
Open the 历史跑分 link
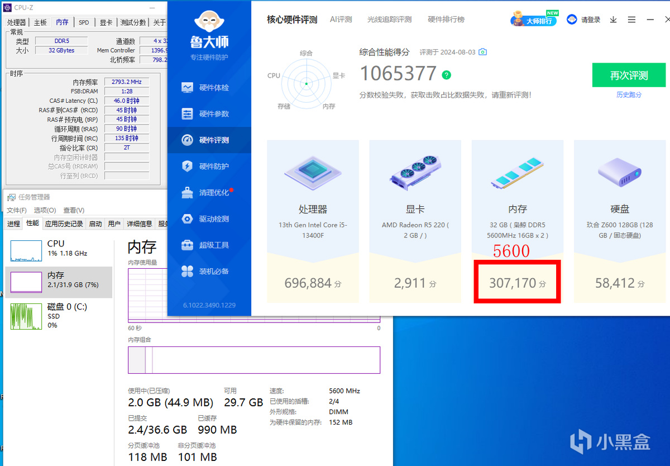click(x=629, y=95)
